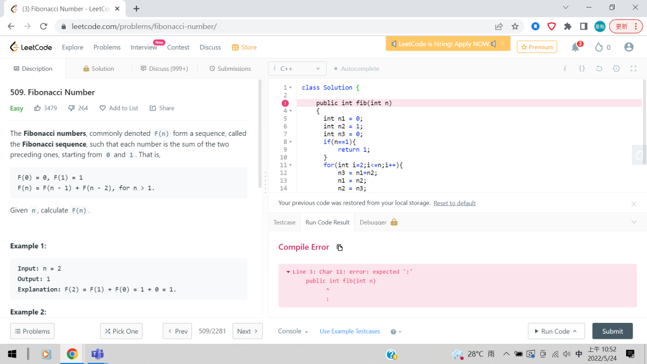Go to the Next problem
The width and height of the screenshot is (647, 364).
[248, 331]
